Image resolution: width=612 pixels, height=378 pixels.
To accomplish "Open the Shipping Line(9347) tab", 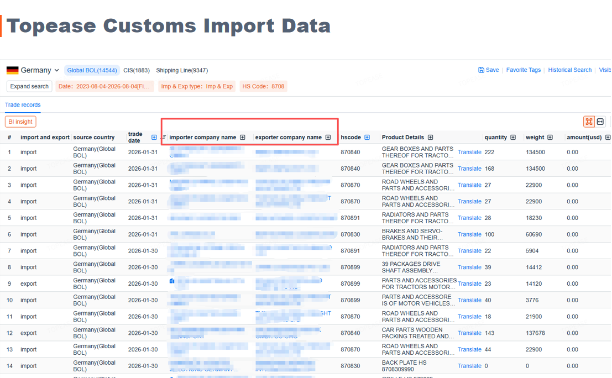I will (182, 70).
